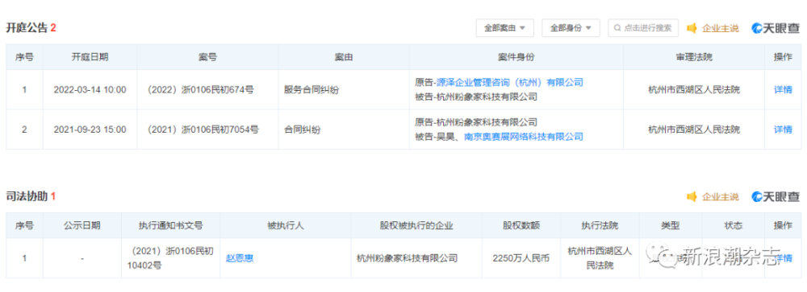This screenshot has width=807, height=292.
Task: Click 杭州市西湖区人民法院 in row 1
Action: [x=694, y=90]
